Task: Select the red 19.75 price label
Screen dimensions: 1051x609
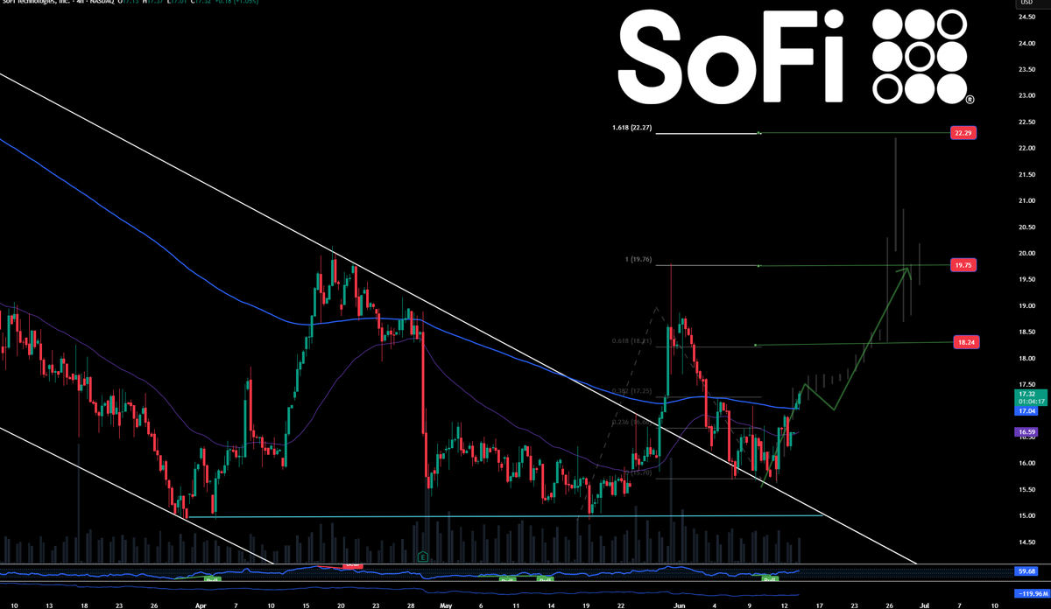Action: pos(964,264)
